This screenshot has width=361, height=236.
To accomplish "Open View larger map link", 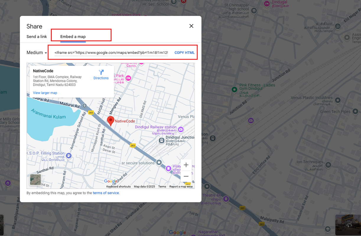I will pyautogui.click(x=45, y=93).
